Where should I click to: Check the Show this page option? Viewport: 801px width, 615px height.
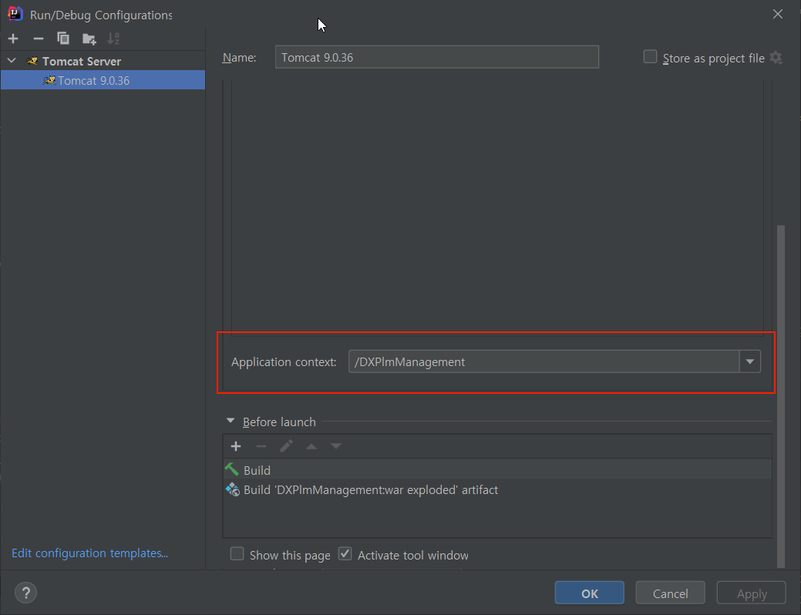(237, 553)
